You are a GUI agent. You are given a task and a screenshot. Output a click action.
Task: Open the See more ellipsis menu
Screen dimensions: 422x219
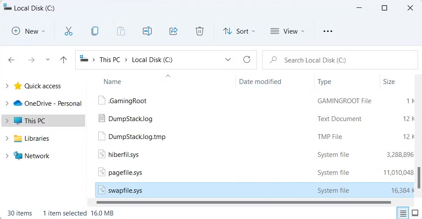(328, 31)
